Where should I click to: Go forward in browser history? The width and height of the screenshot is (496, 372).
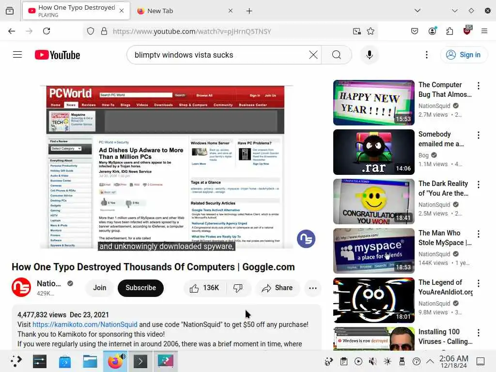29,31
